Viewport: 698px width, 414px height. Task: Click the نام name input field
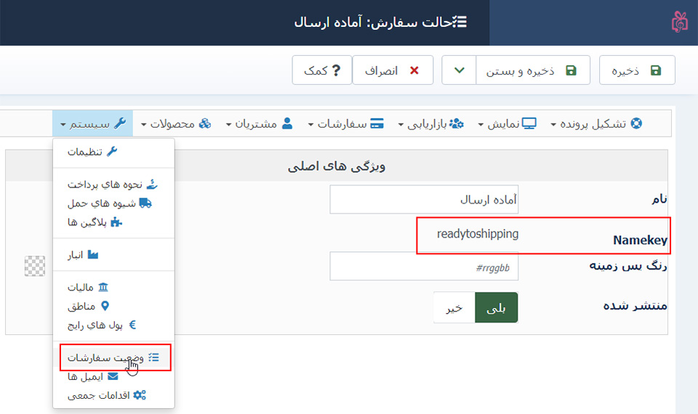424,199
